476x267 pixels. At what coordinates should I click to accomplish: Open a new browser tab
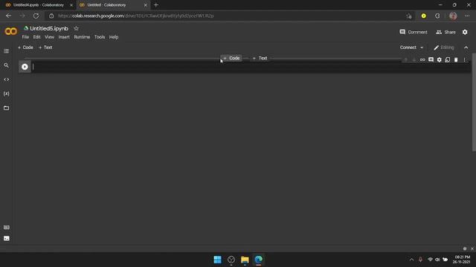point(155,5)
